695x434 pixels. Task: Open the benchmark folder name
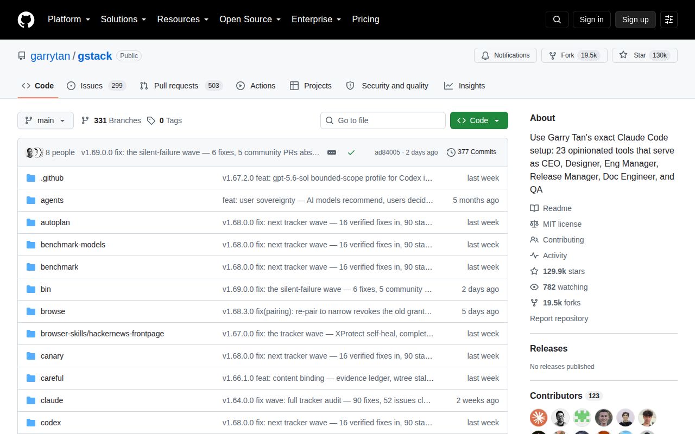pyautogui.click(x=60, y=267)
